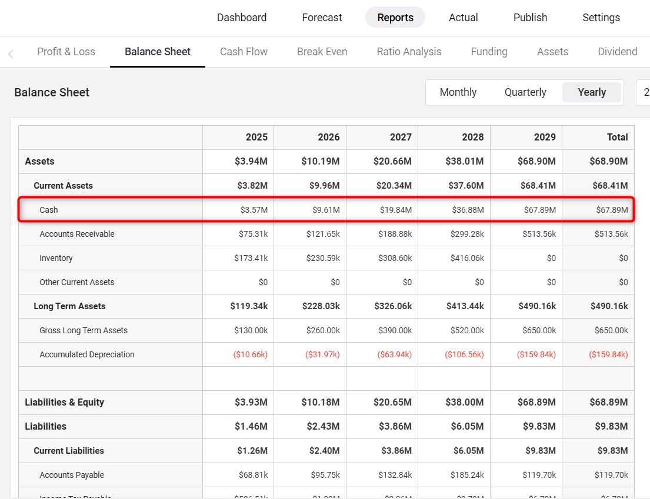Switch the view to Quarterly
Screen dimensions: 650x499
[525, 92]
